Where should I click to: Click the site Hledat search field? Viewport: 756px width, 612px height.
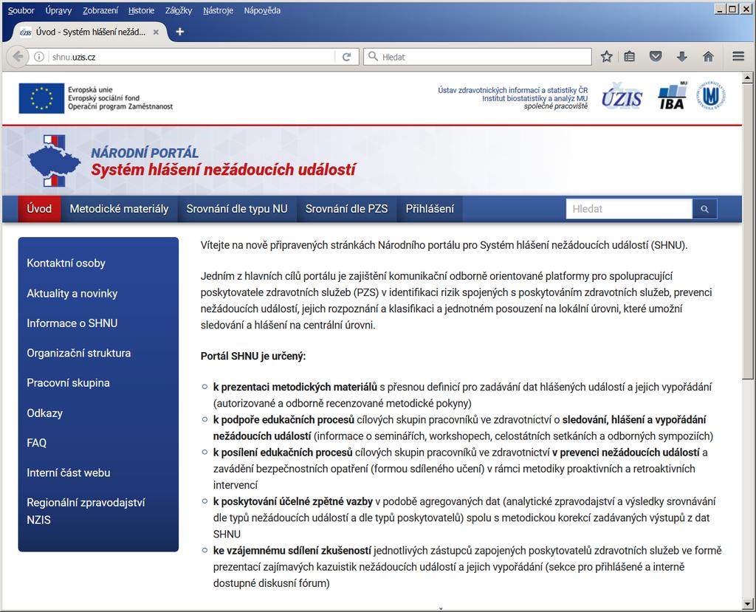pyautogui.click(x=629, y=209)
